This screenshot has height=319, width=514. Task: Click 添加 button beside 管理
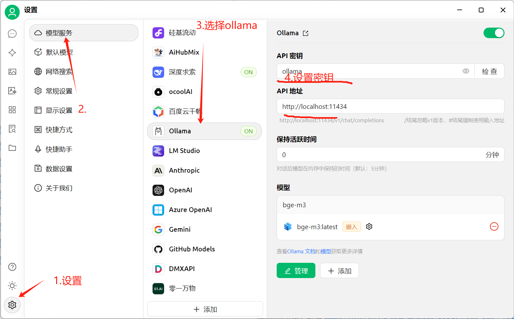pos(339,270)
